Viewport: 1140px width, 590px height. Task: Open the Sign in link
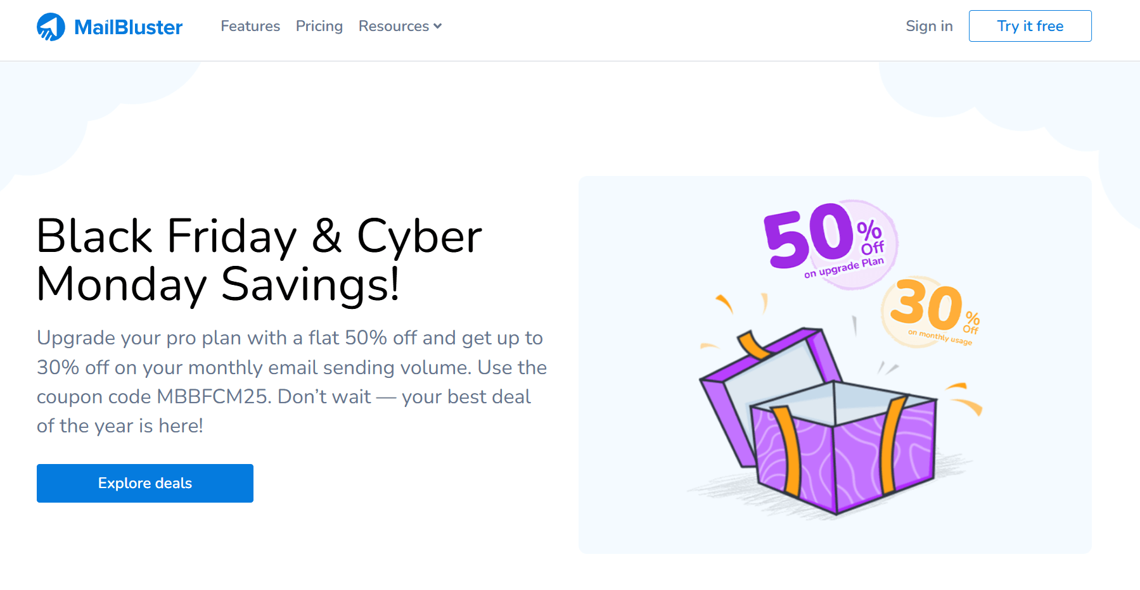pos(929,26)
